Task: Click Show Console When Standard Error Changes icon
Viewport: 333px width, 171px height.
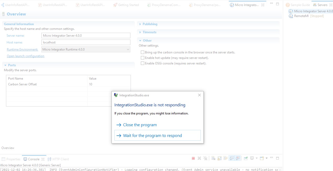Action: (238, 158)
